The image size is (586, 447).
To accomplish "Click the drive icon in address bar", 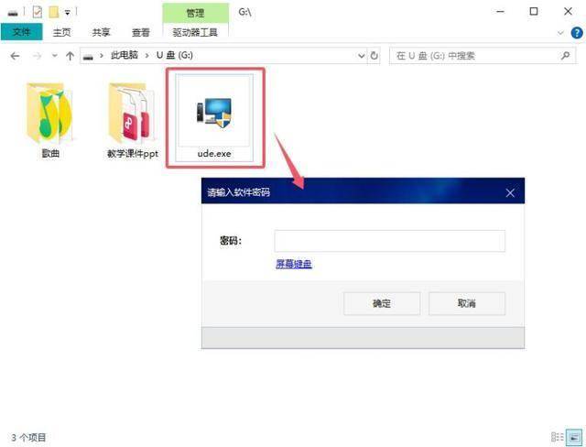I will coord(88,57).
